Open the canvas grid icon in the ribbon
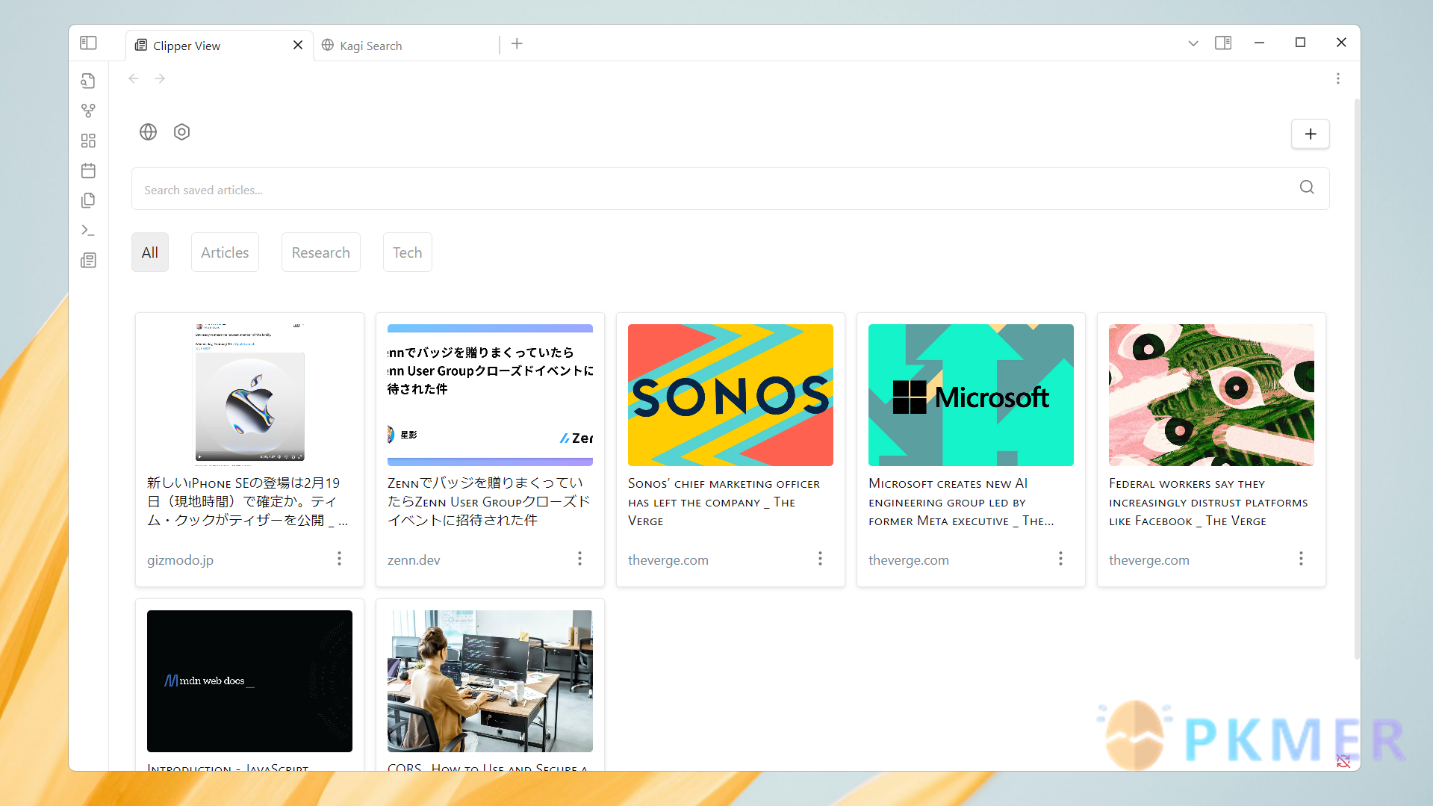Viewport: 1433px width, 806px height. (x=88, y=140)
